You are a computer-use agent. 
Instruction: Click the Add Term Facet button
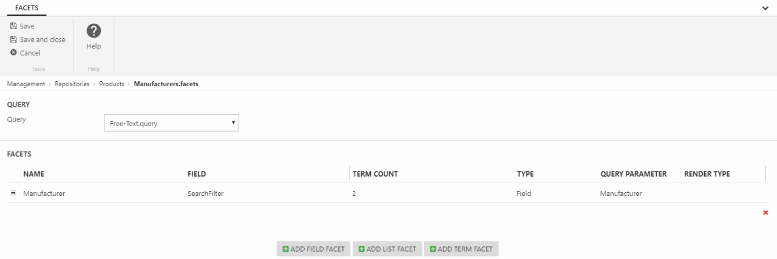[461, 249]
